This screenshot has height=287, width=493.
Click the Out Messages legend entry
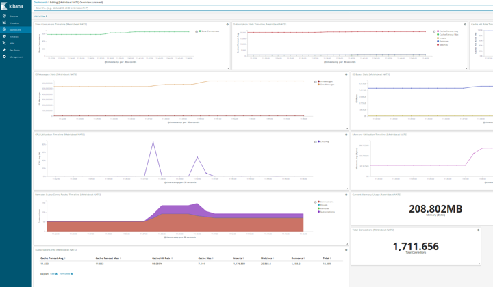[x=326, y=85]
